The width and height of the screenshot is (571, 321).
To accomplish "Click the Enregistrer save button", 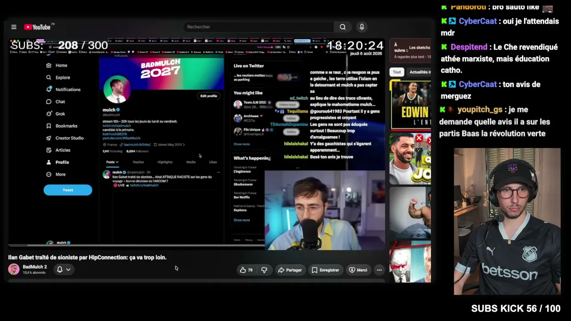I will pyautogui.click(x=326, y=270).
